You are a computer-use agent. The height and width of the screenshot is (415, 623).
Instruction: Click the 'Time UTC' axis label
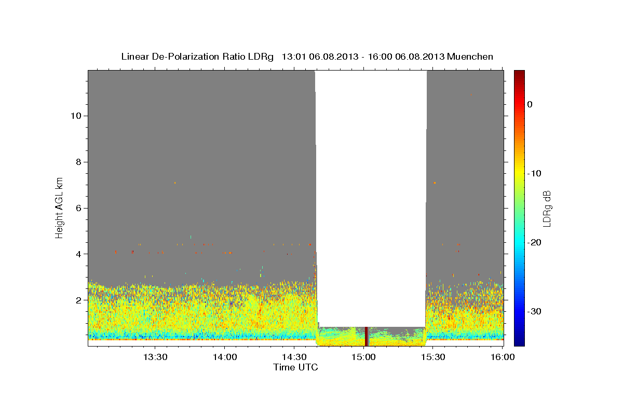pos(295,367)
